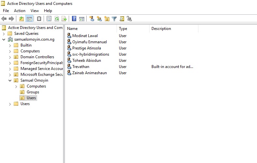This screenshot has width=257, height=163.
Task: Refresh the list with toolbar icon
Action: click(57, 19)
